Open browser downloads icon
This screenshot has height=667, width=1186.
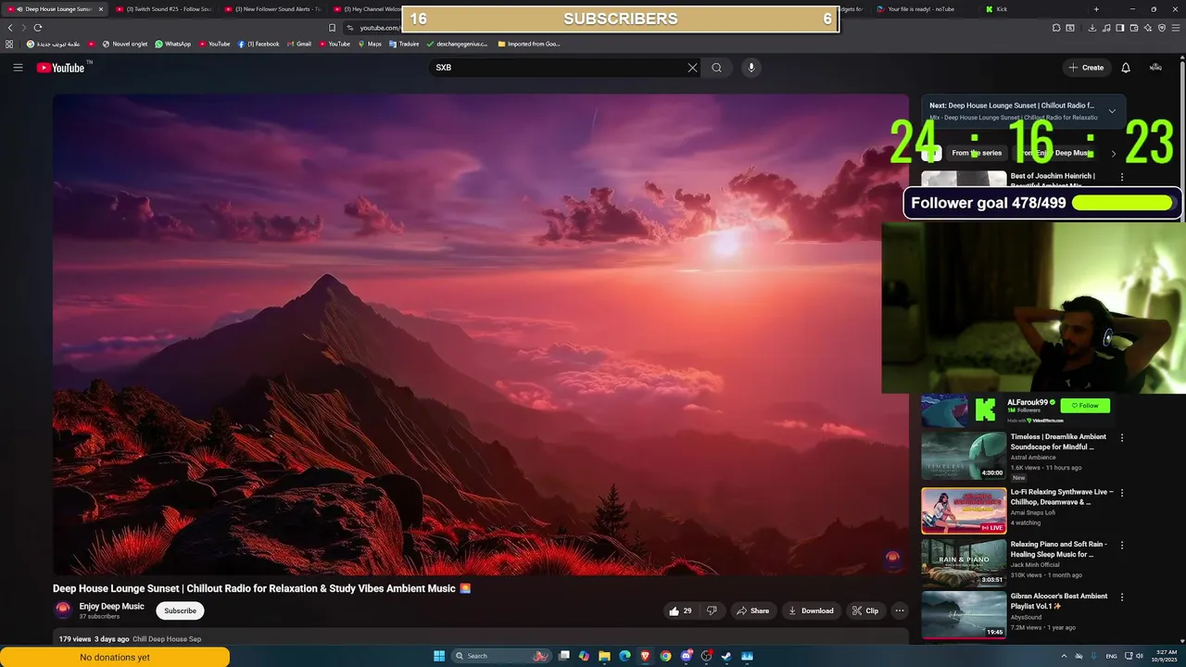1092,28
